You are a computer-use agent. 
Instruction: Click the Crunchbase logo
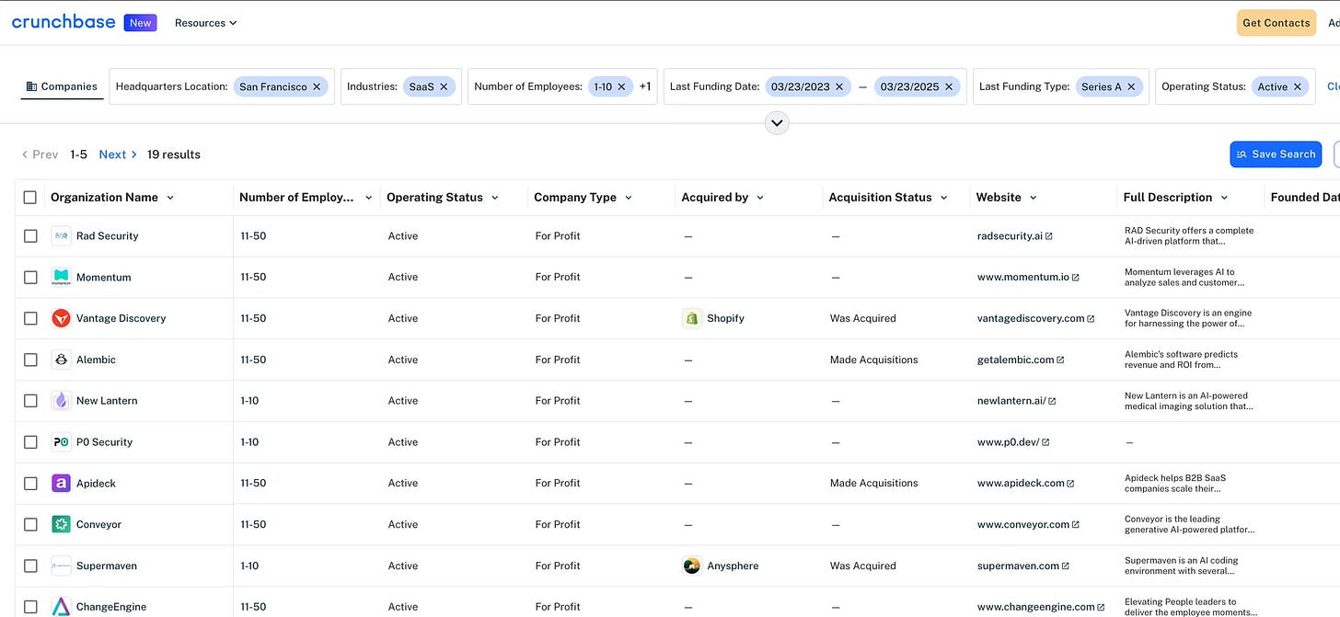(64, 22)
